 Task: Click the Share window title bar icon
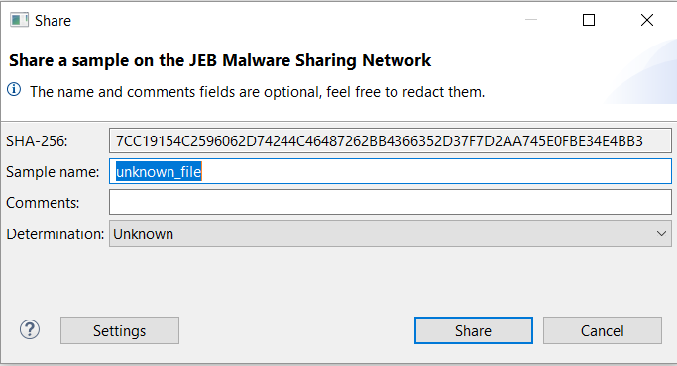tap(20, 20)
